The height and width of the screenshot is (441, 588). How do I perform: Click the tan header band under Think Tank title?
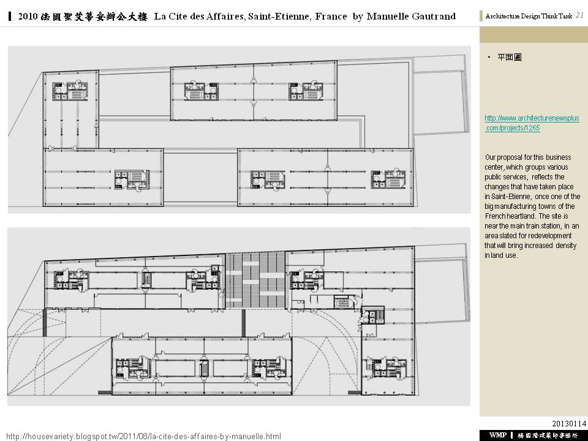[533, 33]
